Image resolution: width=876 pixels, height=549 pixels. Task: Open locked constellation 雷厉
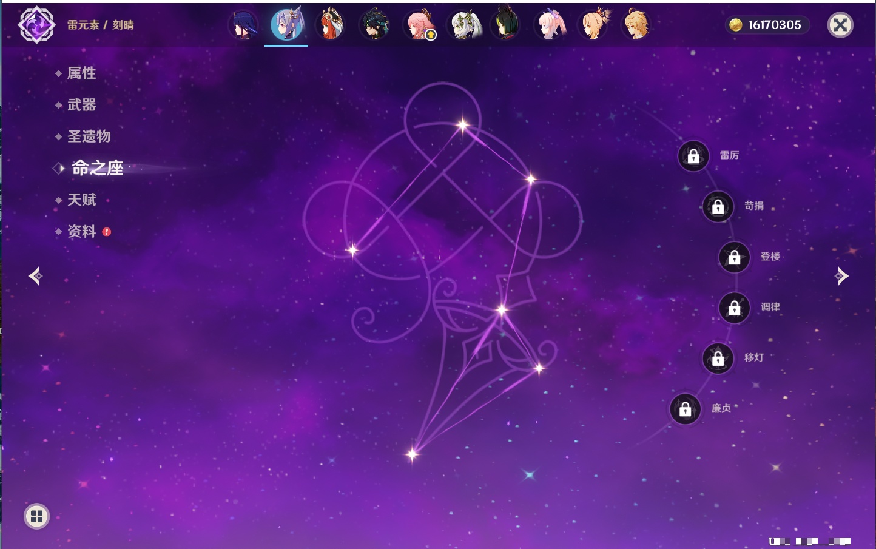pyautogui.click(x=693, y=156)
